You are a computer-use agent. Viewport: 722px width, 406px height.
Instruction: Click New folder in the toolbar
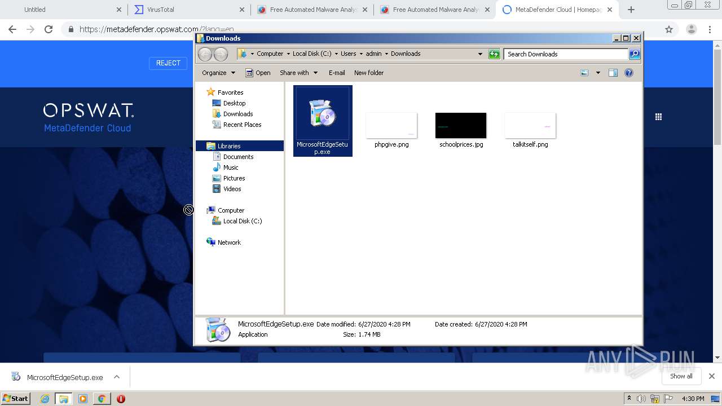(x=369, y=73)
